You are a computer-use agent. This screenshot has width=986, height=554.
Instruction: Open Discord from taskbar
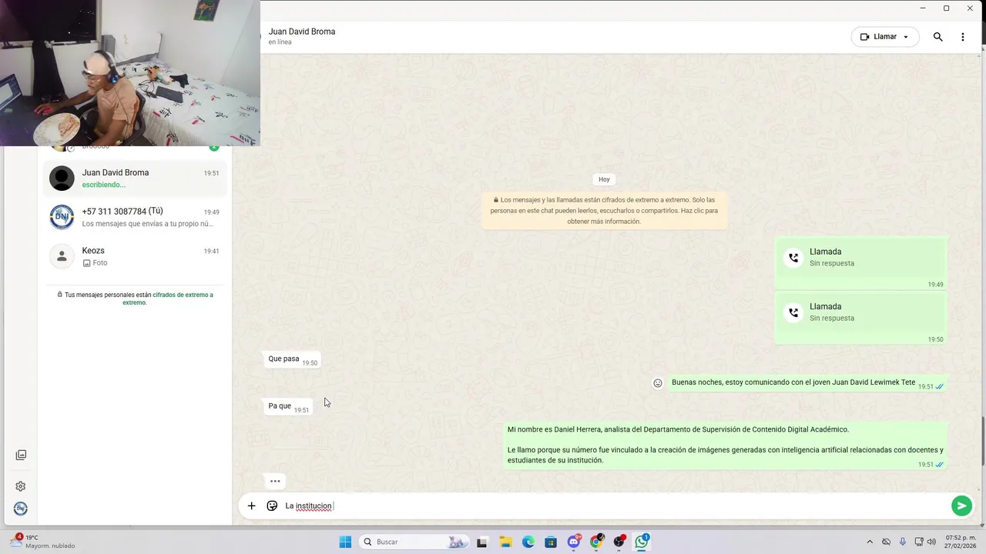point(574,542)
